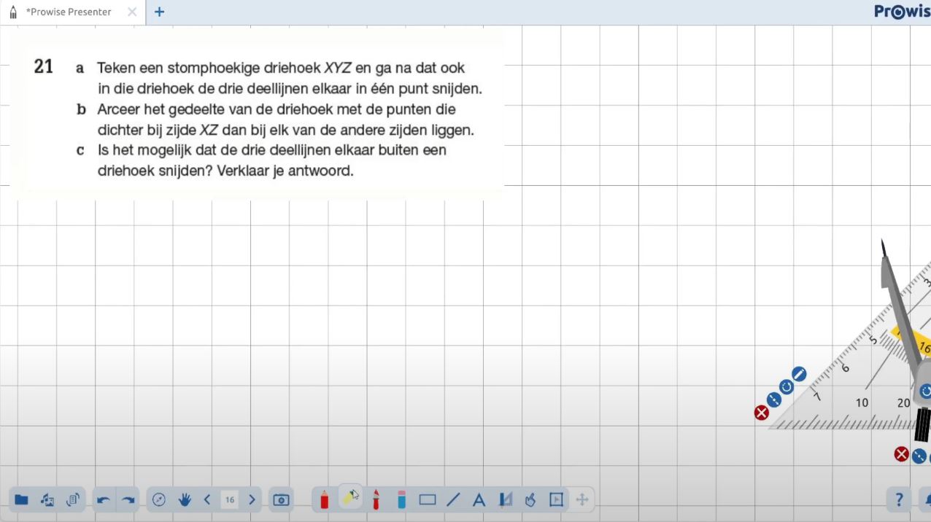Redo the last undone action
Image resolution: width=931 pixels, height=522 pixels.
tap(128, 499)
